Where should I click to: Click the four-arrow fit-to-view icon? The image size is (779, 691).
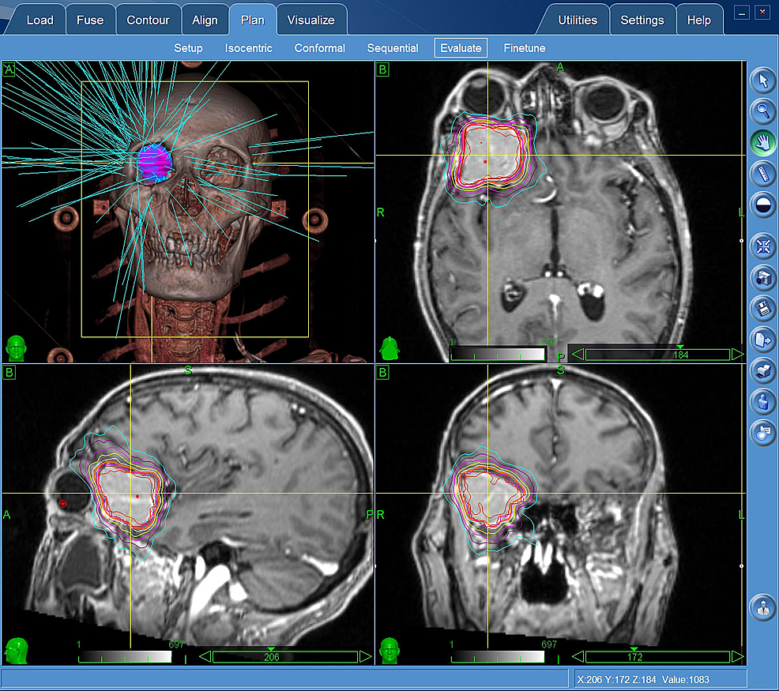[x=762, y=246]
